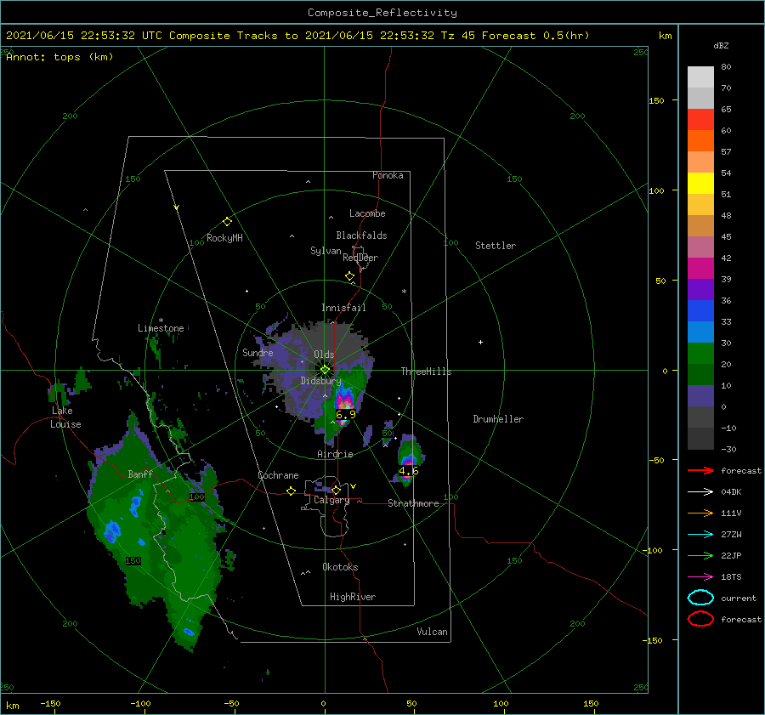This screenshot has width=765, height=715.
Task: Choose the purple 39 dBZ color swatch
Action: pos(700,289)
